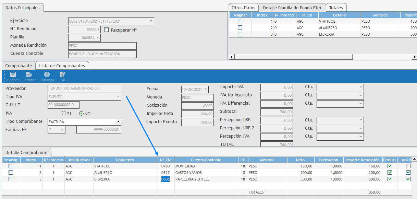Click the Cuenta Contable column header
Screen dimensions: 417x199
pyautogui.click(x=206, y=160)
